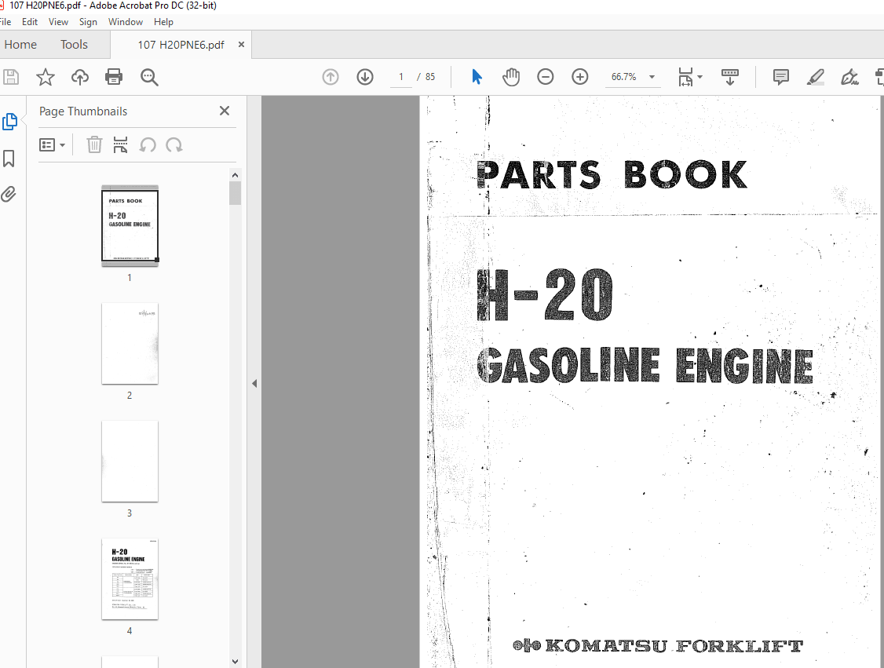Image resolution: width=884 pixels, height=668 pixels.
Task: Select page 3 thumbnail
Action: pos(130,462)
